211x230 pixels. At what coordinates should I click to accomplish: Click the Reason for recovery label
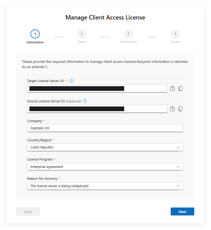pyautogui.click(x=42, y=179)
